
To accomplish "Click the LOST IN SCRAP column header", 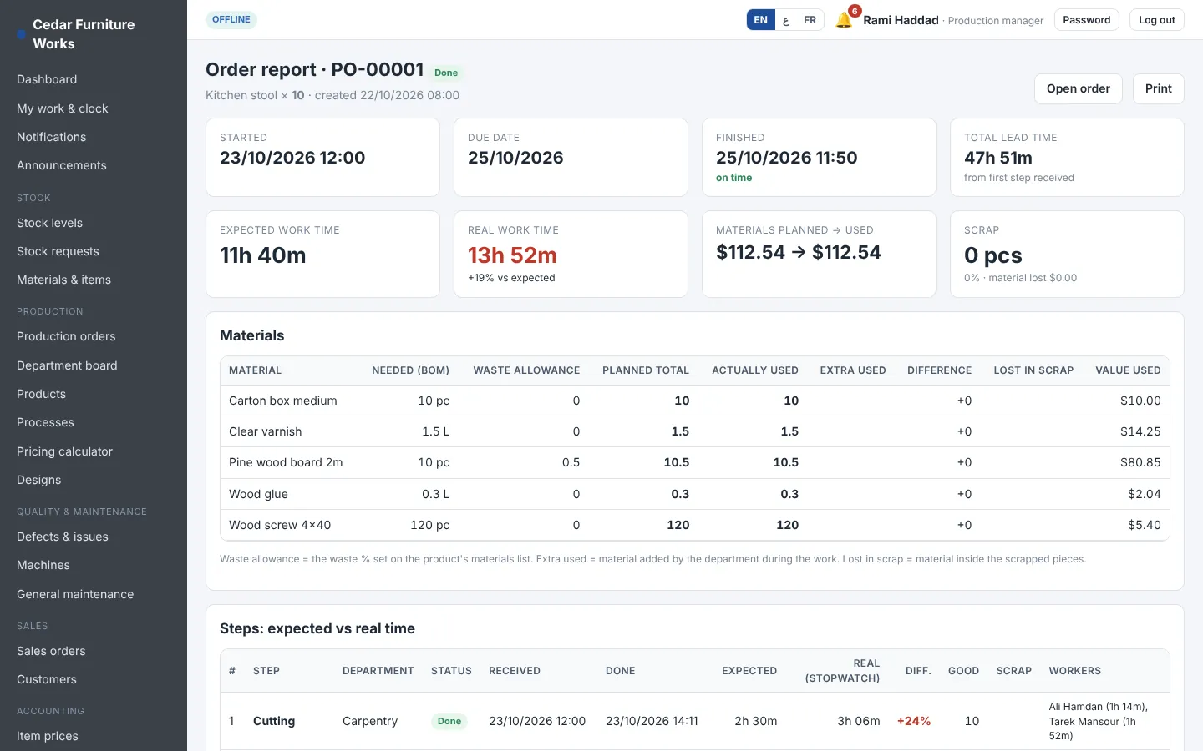I will [1033, 370].
